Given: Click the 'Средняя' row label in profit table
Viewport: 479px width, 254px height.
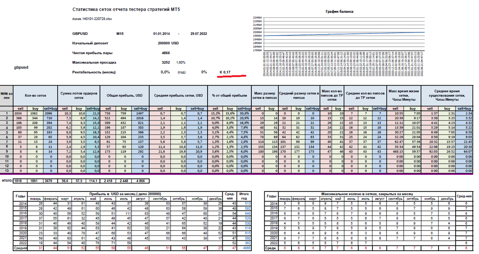Looking at the screenshot, I should (x=21, y=248).
